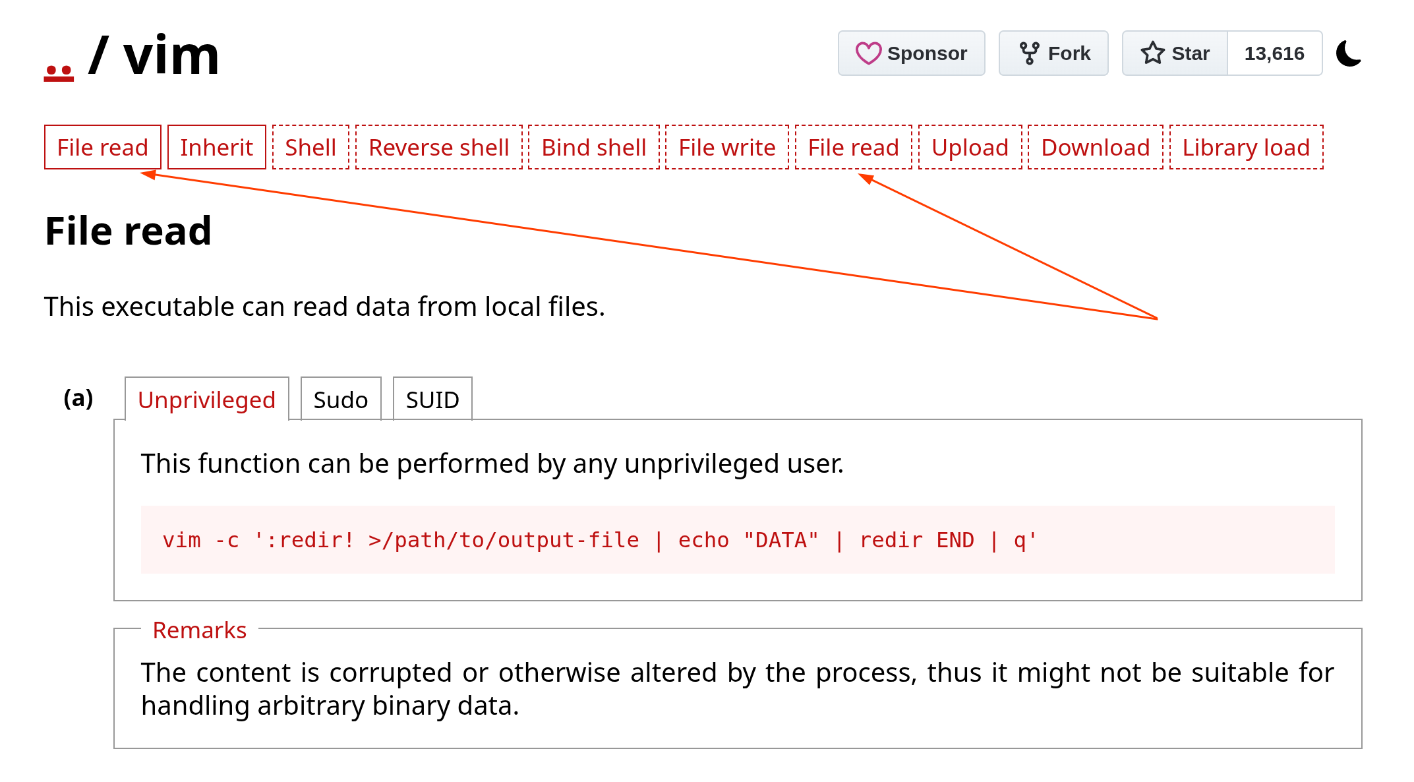This screenshot has width=1414, height=782.
Task: Jump to the Shell function tag
Action: click(310, 147)
